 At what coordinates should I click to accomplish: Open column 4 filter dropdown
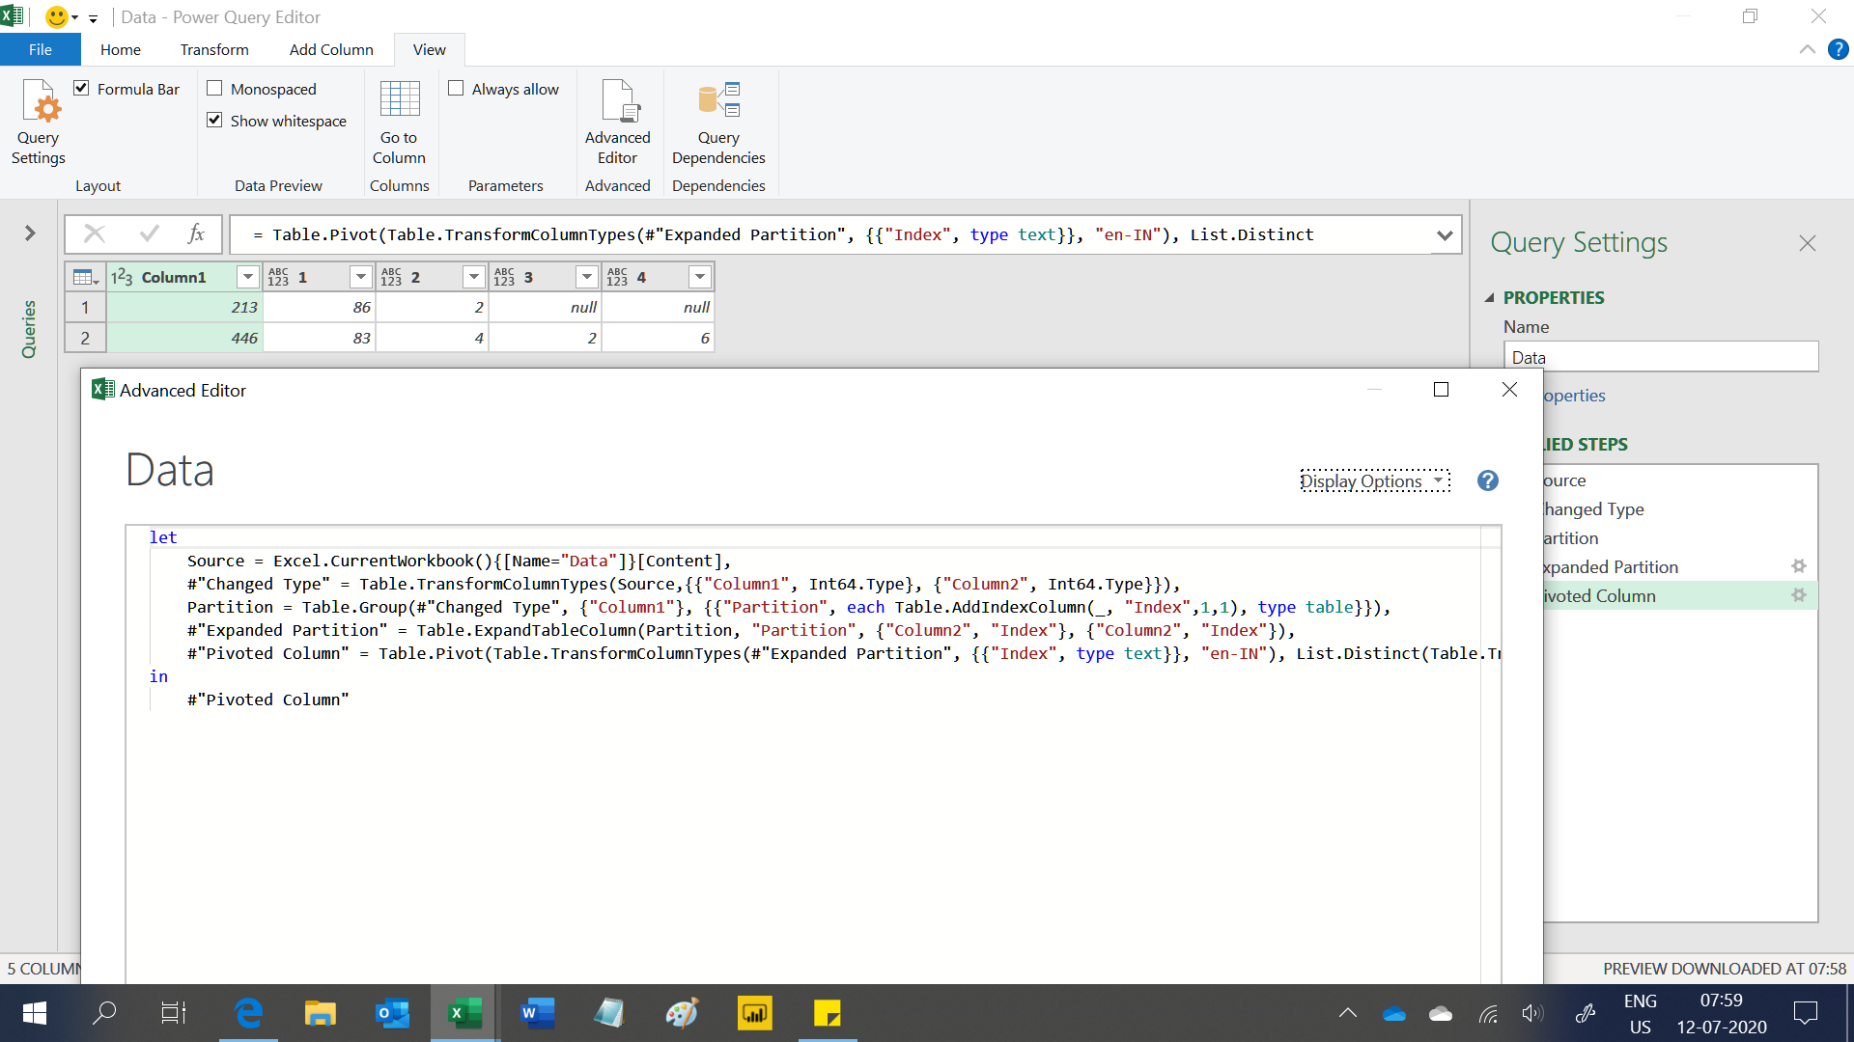coord(700,278)
